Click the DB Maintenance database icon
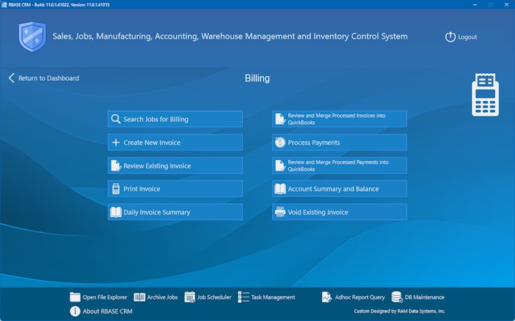The image size is (515, 321). [x=397, y=297]
